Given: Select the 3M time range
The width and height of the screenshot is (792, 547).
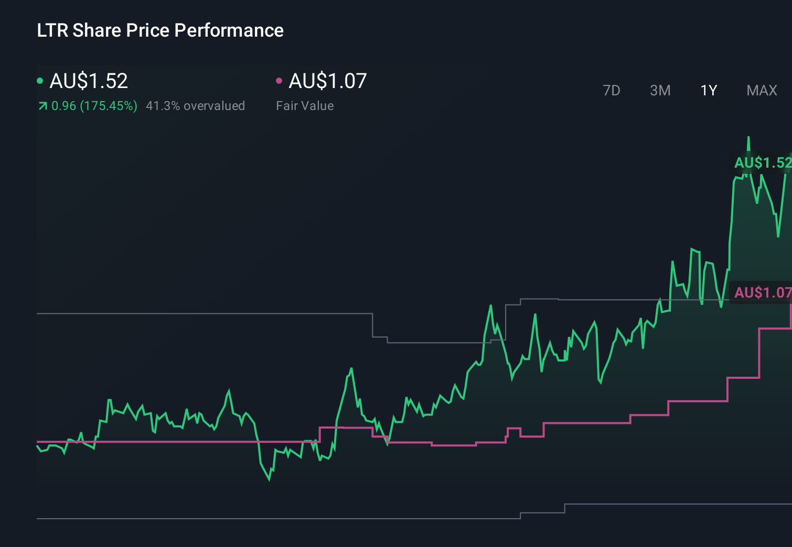Looking at the screenshot, I should [x=660, y=91].
